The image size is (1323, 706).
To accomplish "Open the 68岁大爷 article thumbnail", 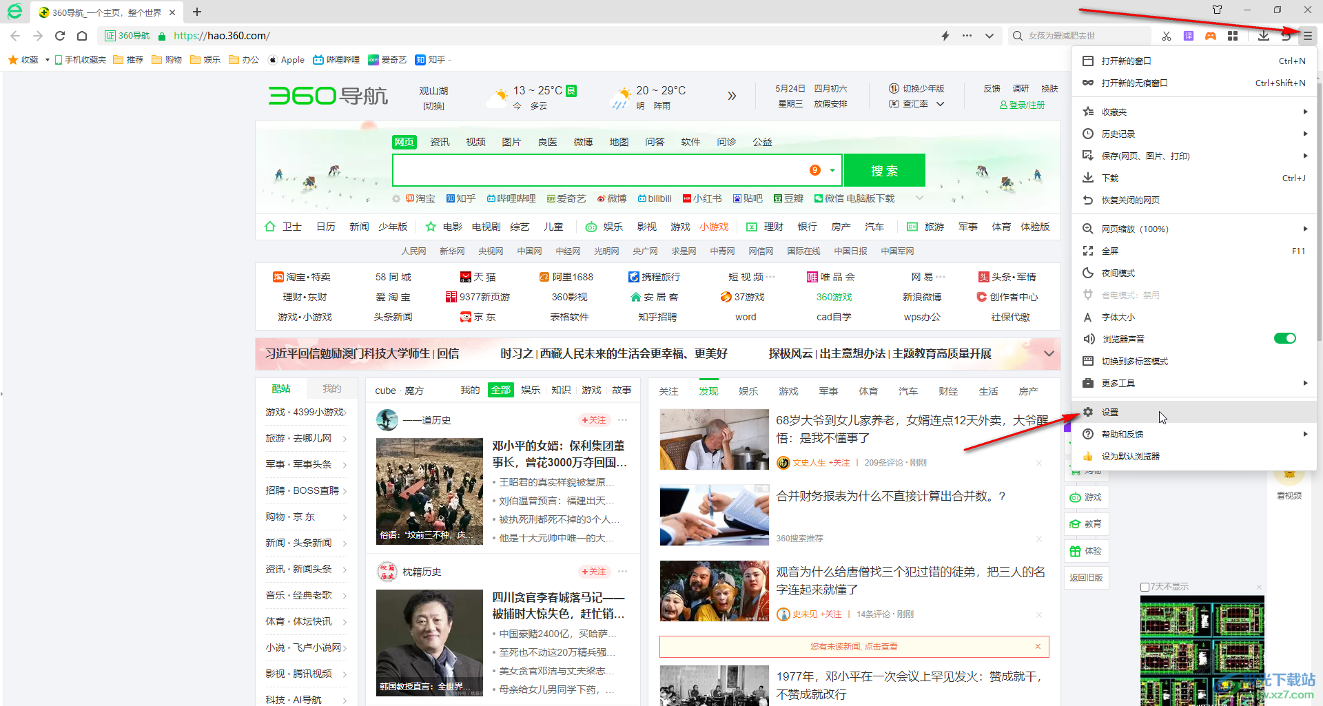I will coord(714,439).
